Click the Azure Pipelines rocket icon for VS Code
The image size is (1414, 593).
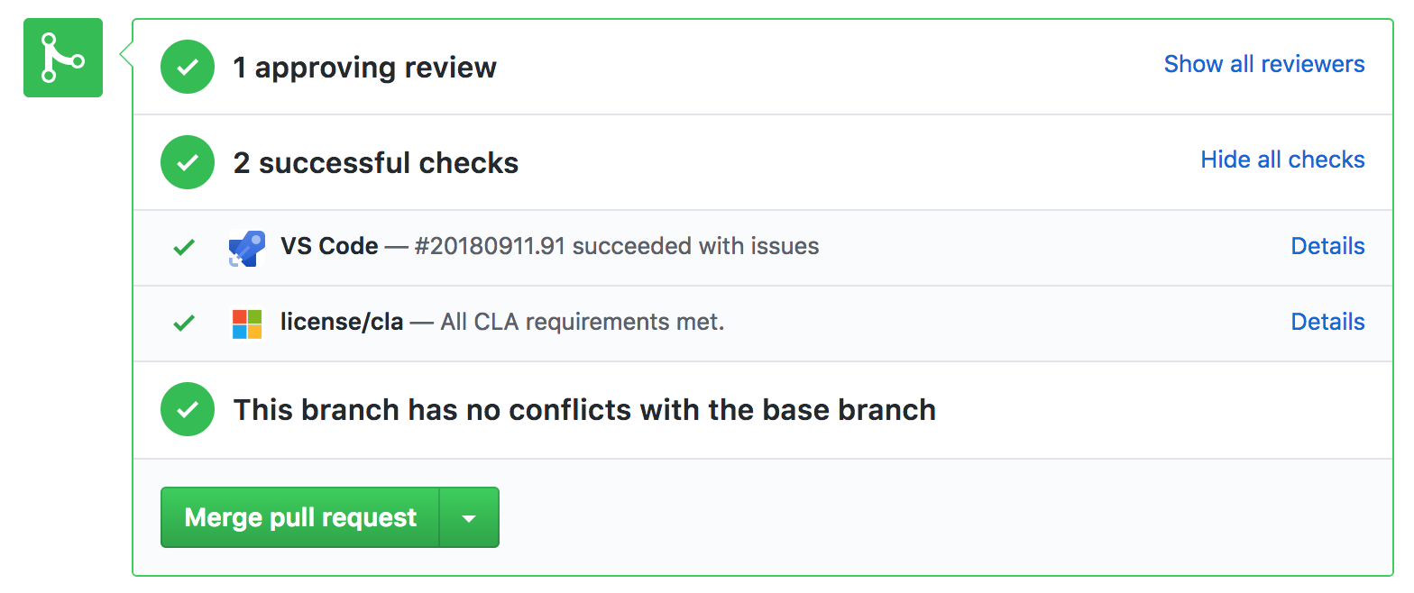point(245,246)
